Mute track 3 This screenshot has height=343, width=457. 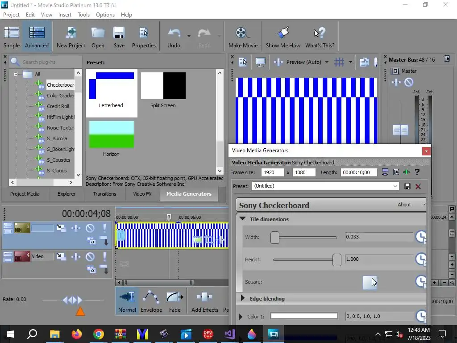pos(90,228)
